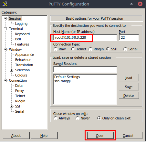Viewport: 146px width, 143px height.
Task: Load the selected saved session
Action: point(129,78)
